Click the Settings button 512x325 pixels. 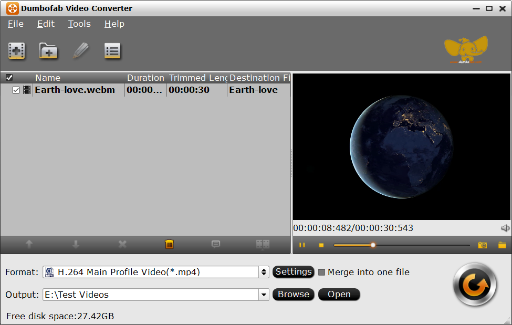pos(294,272)
